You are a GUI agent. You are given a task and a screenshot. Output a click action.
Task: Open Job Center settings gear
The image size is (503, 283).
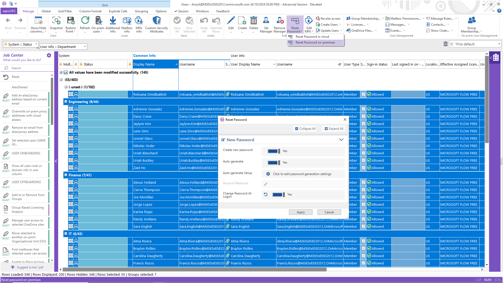[49, 55]
